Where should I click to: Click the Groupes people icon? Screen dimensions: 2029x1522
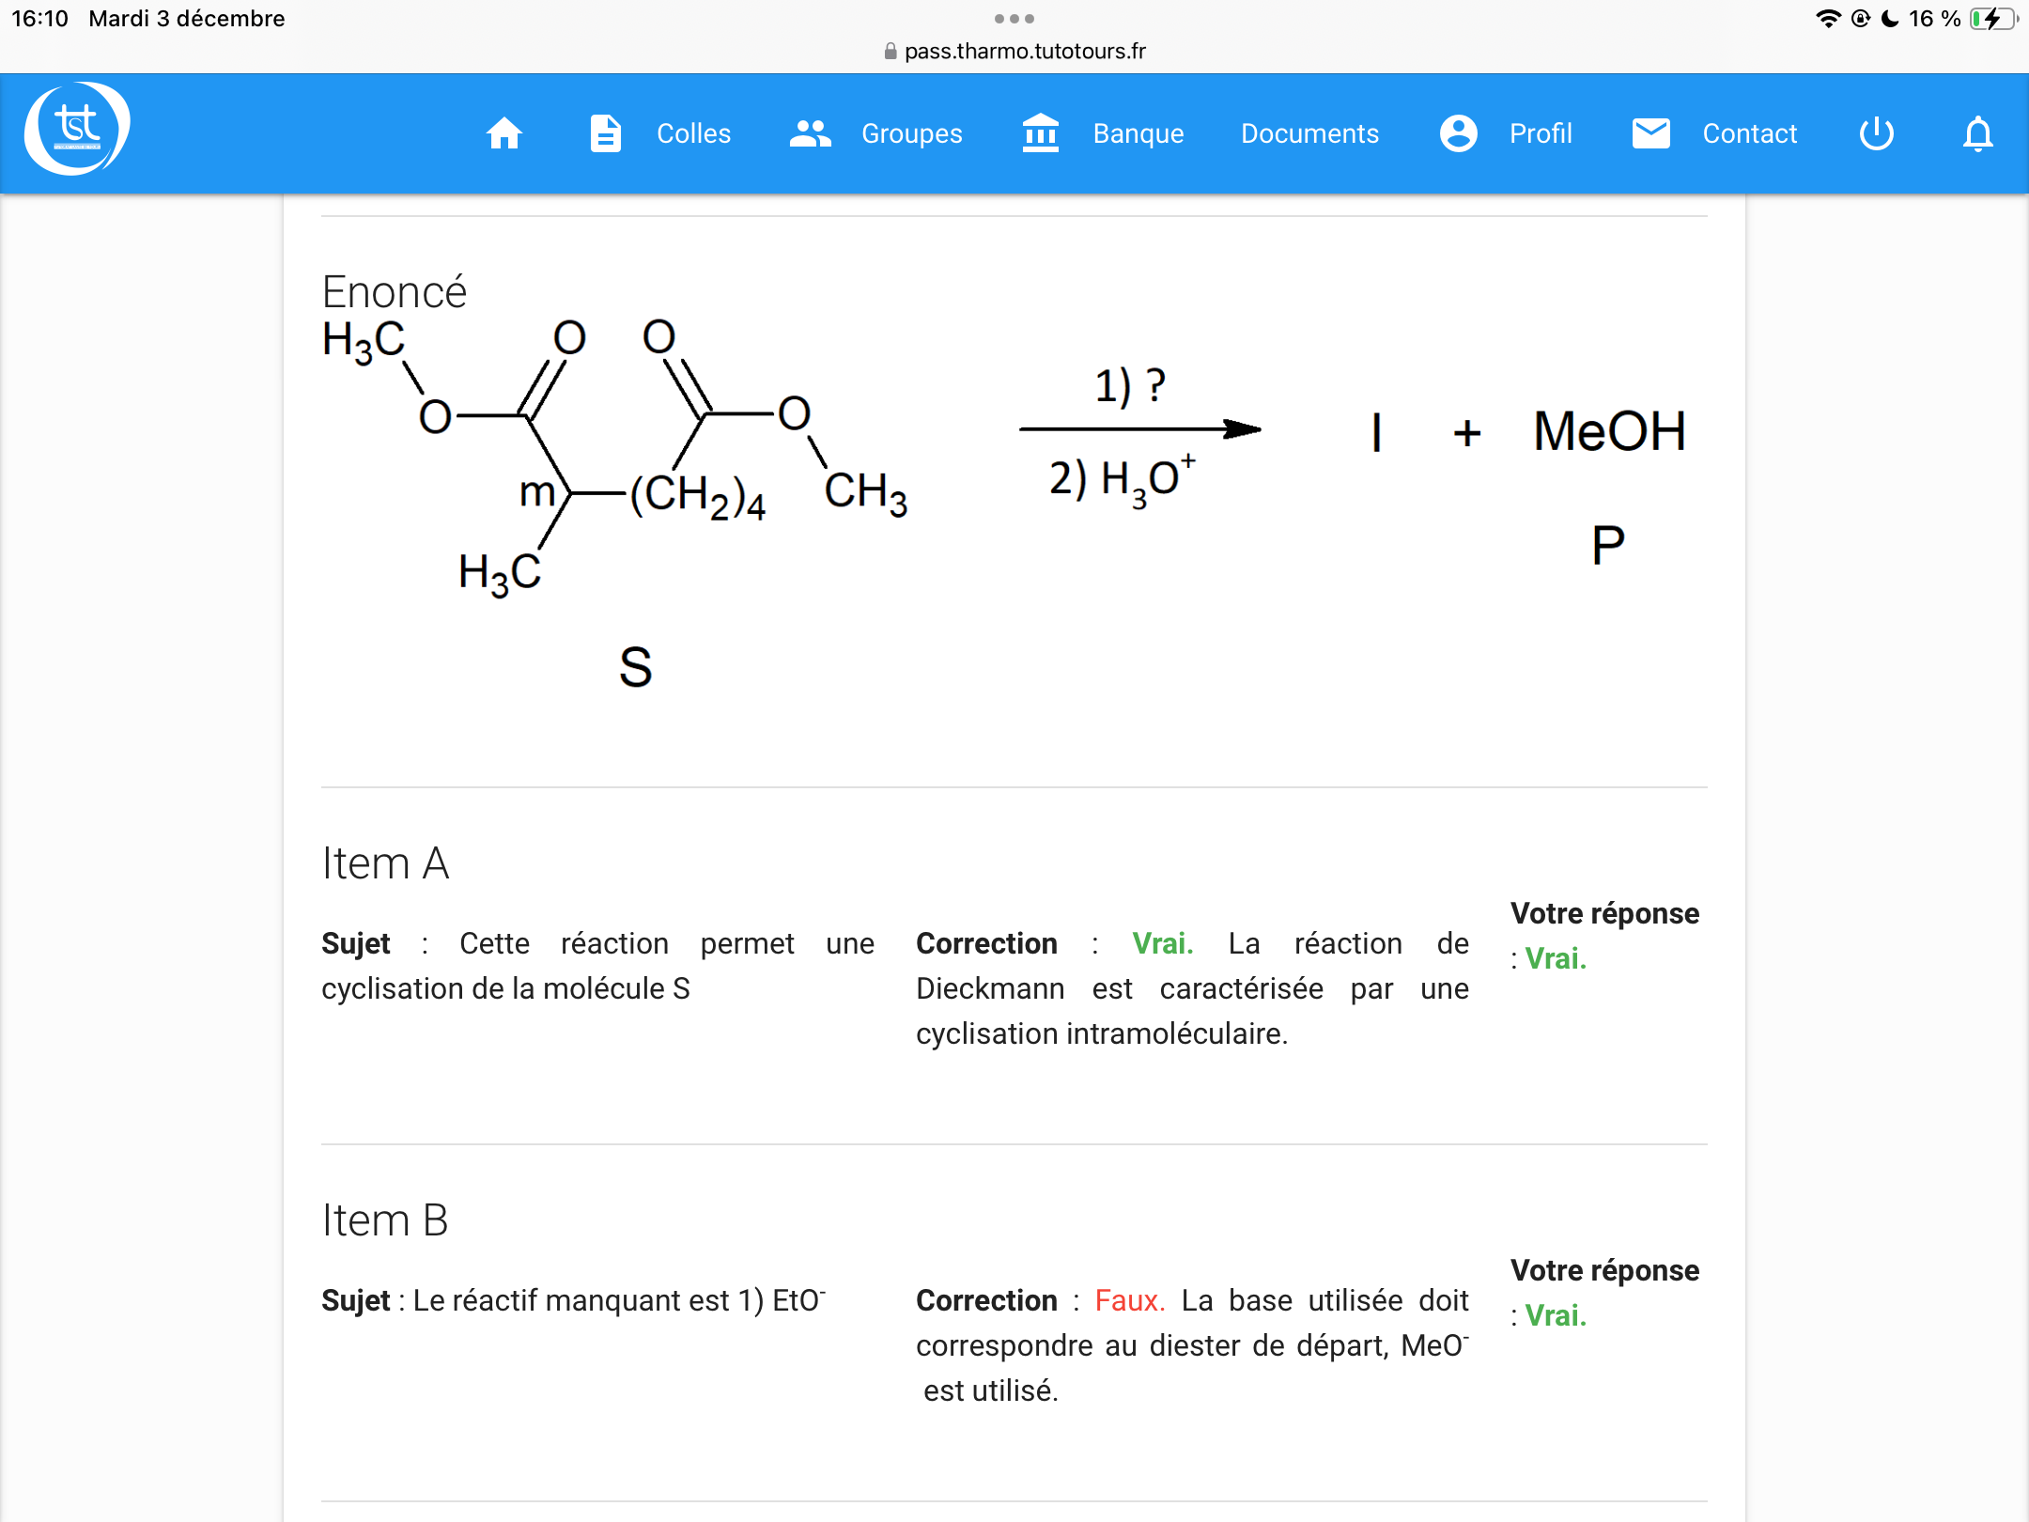pyautogui.click(x=810, y=133)
